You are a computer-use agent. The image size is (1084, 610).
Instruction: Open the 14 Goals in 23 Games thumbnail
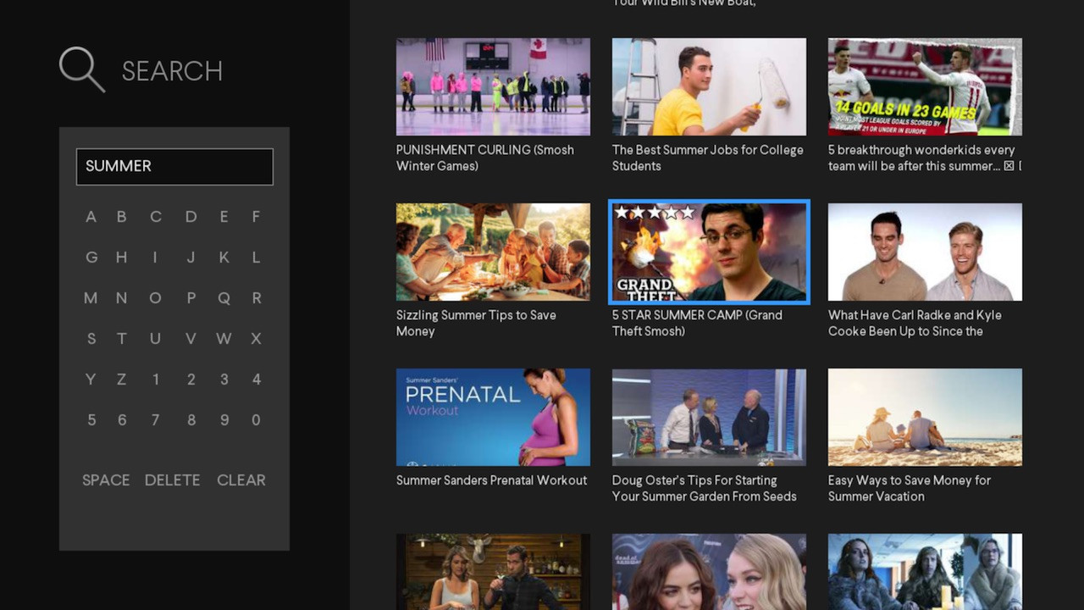(x=925, y=86)
